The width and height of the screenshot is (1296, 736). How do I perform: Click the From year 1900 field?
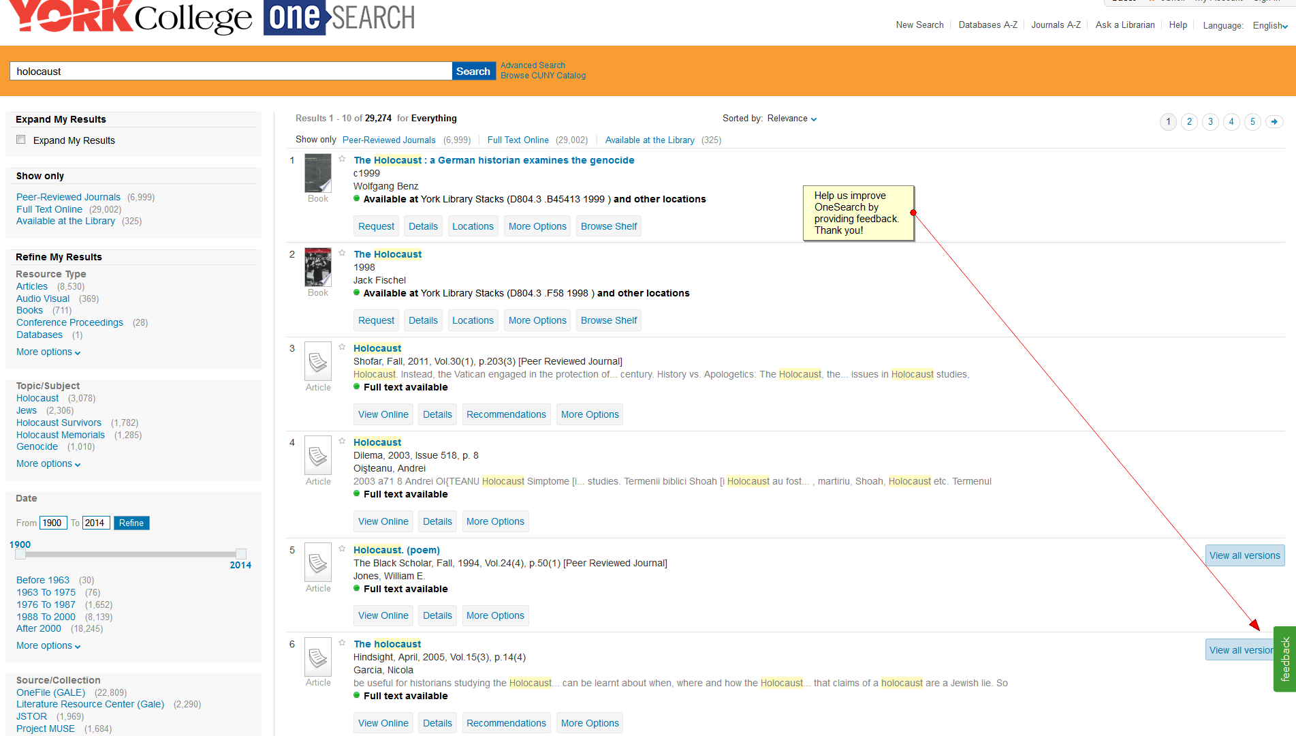coord(53,523)
